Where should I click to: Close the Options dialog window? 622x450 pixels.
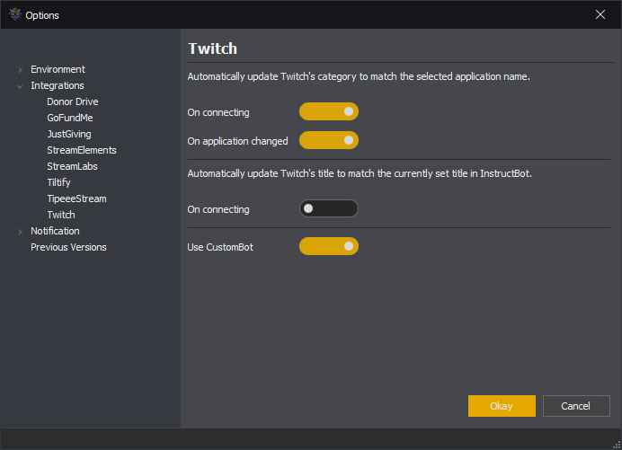[x=600, y=14]
